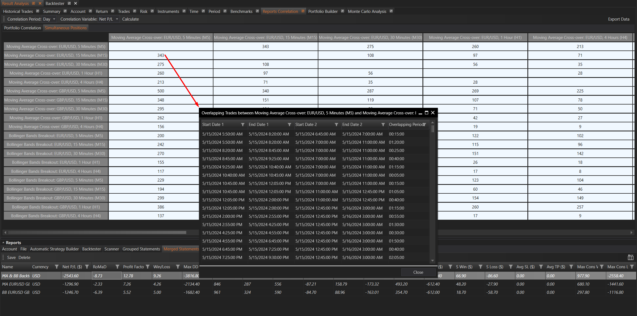Select the Grouped Statements tab
This screenshot has height=316, width=637.
[141, 249]
